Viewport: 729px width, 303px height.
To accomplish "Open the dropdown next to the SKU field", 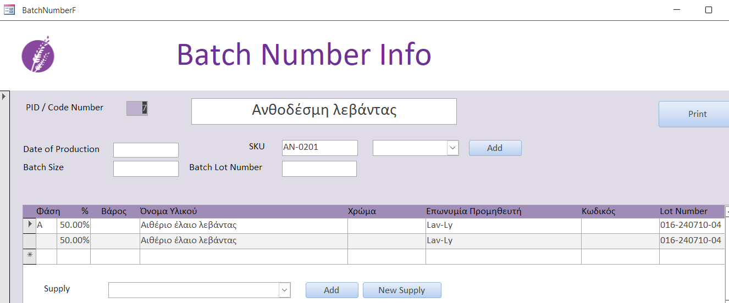I will 452,148.
